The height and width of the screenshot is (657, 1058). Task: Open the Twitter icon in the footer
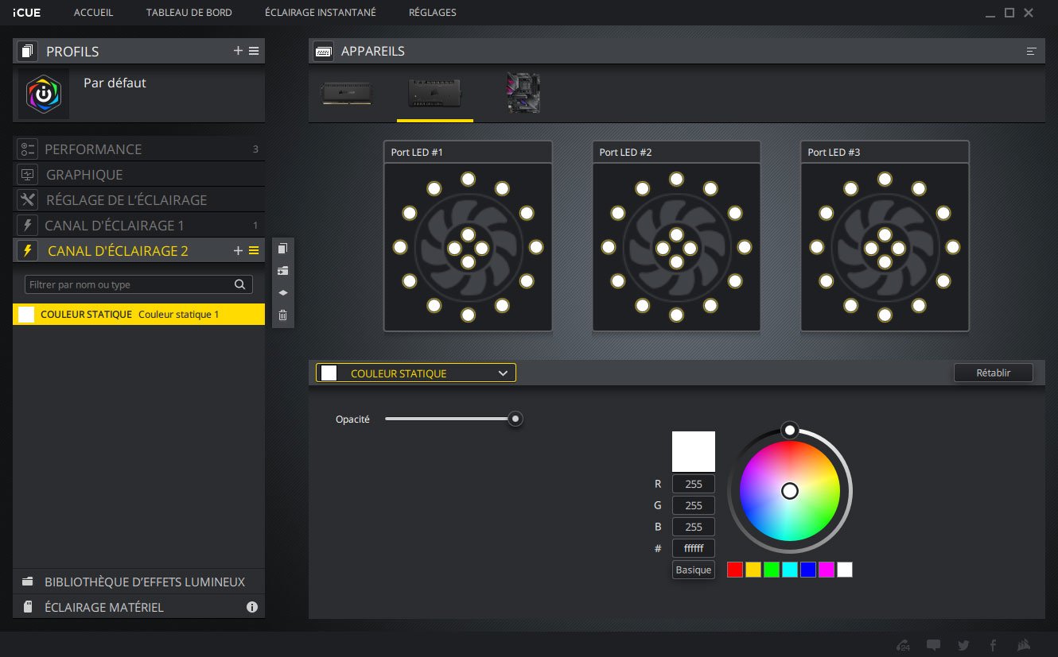pyautogui.click(x=963, y=645)
